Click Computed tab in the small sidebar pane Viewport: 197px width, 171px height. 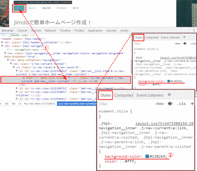click(152, 38)
